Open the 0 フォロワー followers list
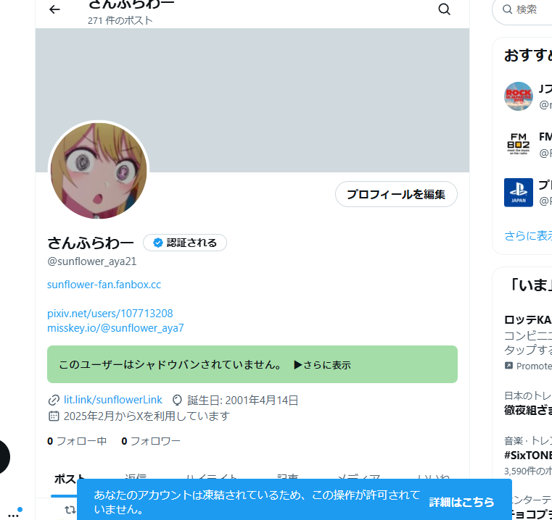 [x=151, y=441]
